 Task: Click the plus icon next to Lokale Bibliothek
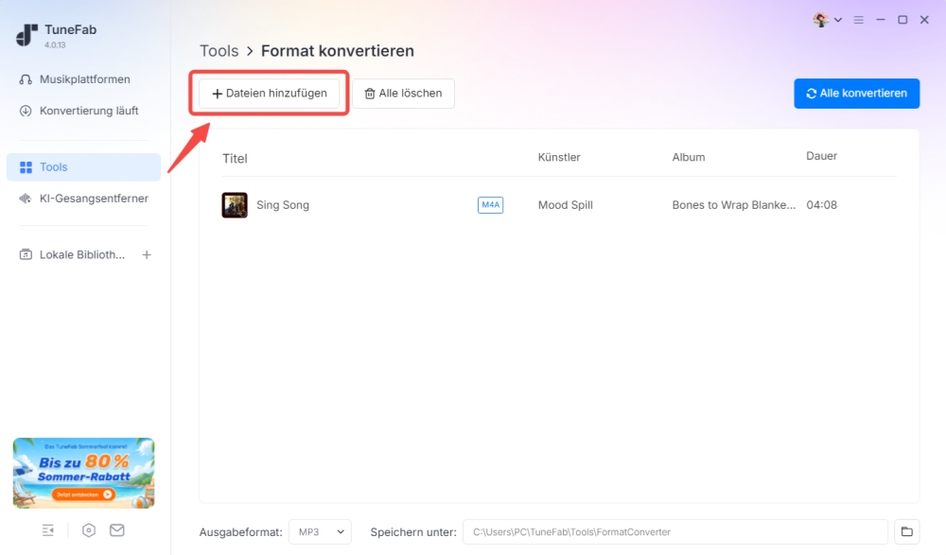tap(147, 254)
